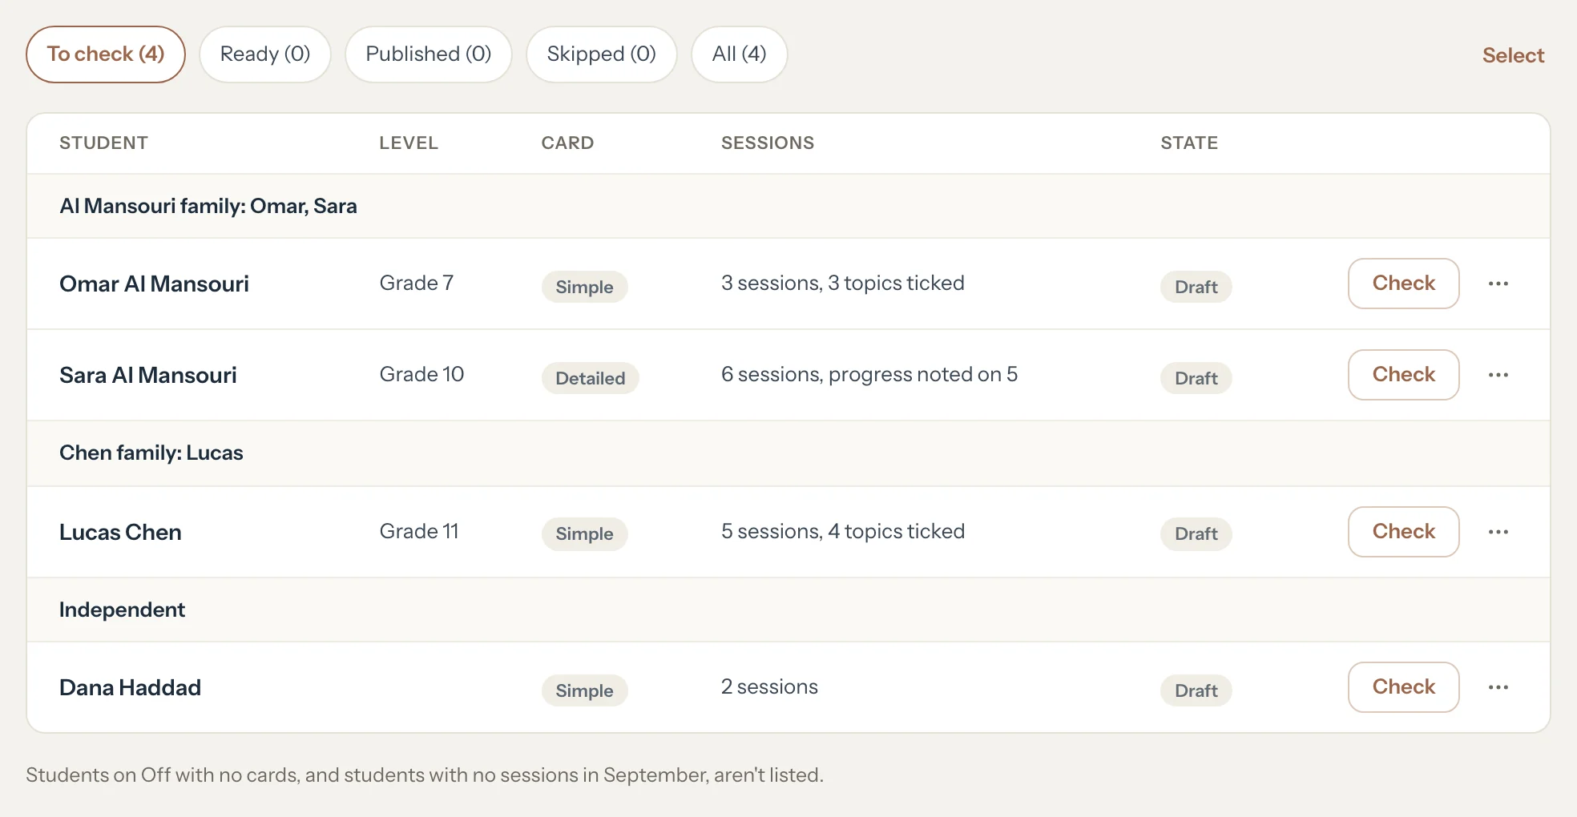Click the Draft state badge for Lucas Chen
Image resolution: width=1577 pixels, height=817 pixels.
click(1196, 533)
